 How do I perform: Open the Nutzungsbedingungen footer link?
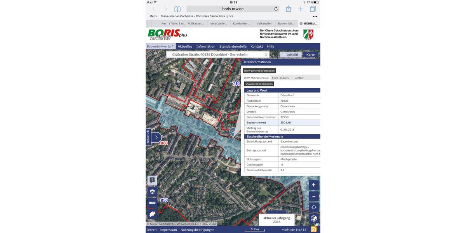(197, 230)
